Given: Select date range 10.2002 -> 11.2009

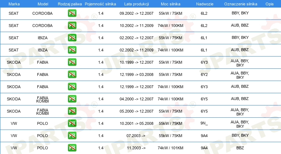Looking at the screenshot, I should pos(137,26).
